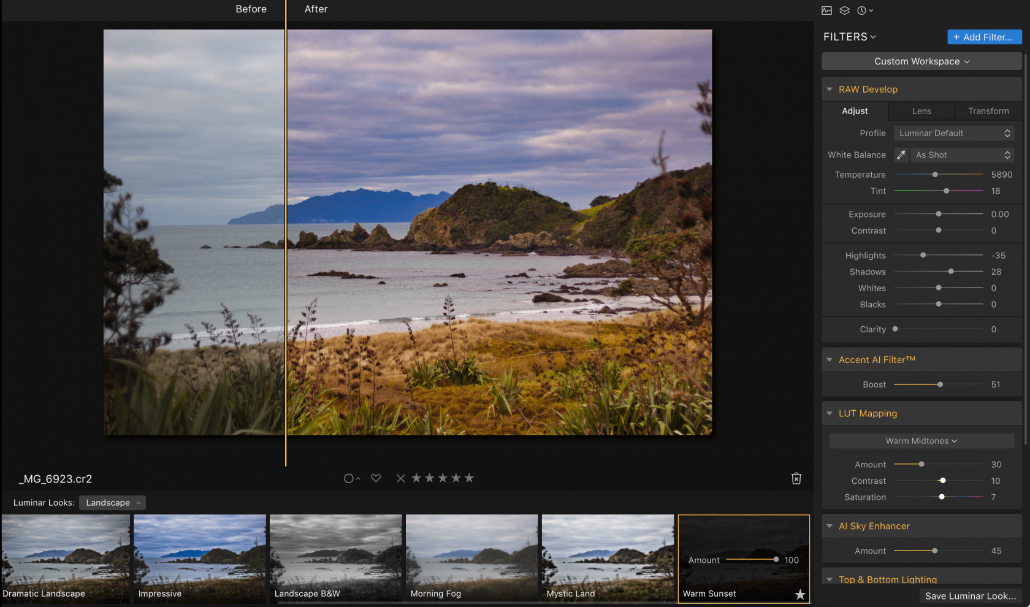Apply the Mystic Land look
1030x607 pixels.
(x=608, y=559)
